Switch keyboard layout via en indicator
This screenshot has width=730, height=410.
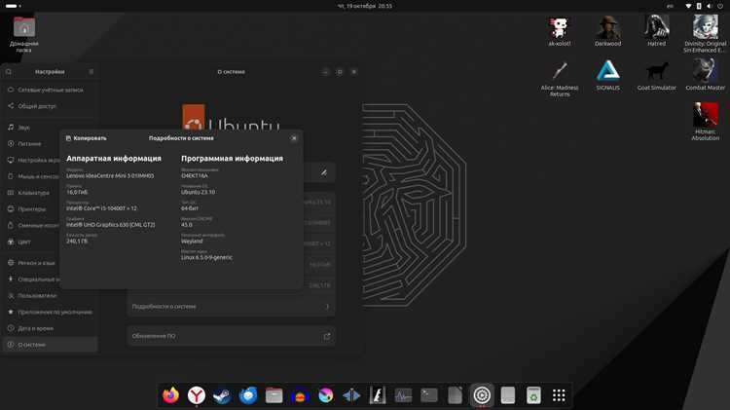coord(670,6)
